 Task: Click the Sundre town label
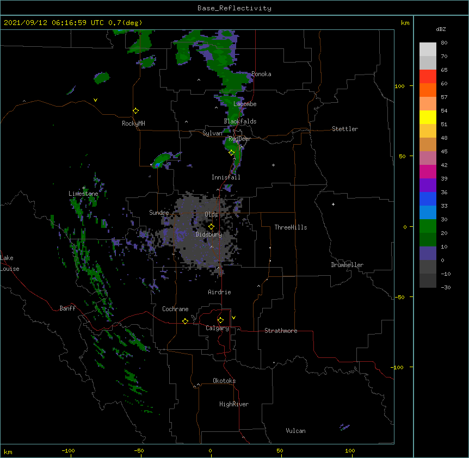pos(159,213)
